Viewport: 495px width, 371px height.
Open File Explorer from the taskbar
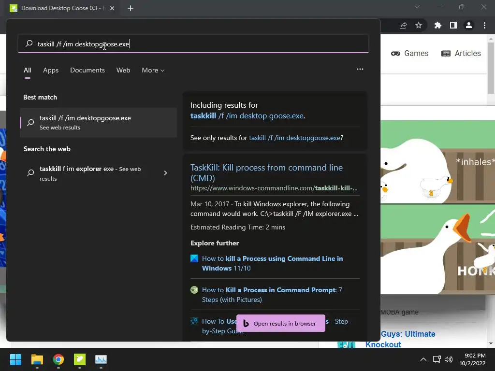(37, 359)
